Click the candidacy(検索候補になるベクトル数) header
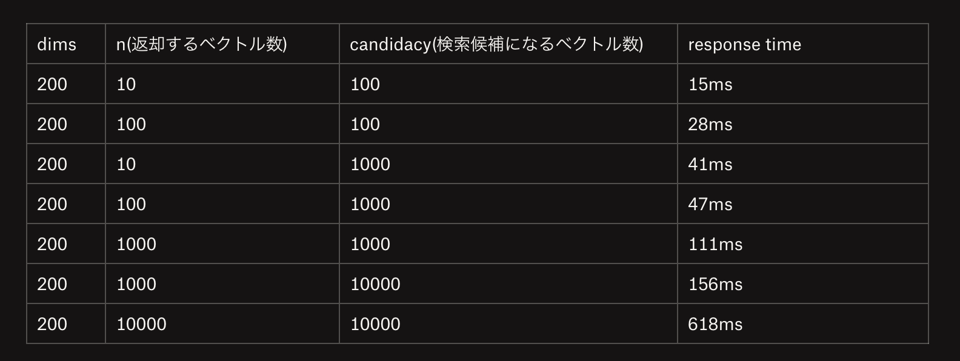The image size is (960, 361). coord(508,44)
